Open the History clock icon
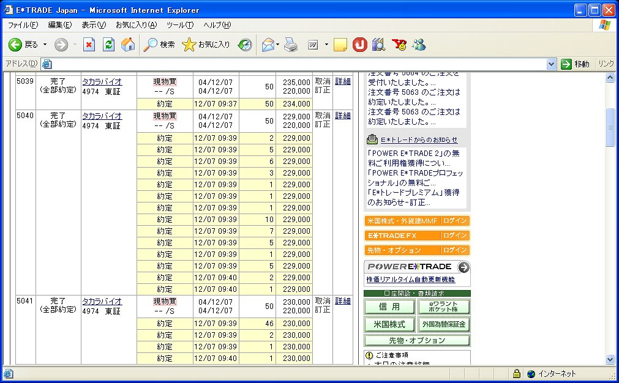619x383 pixels. 245,45
